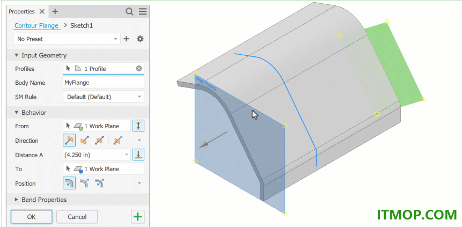Switch to the Properties tab
Screen dimensions: 462x227
click(x=21, y=11)
